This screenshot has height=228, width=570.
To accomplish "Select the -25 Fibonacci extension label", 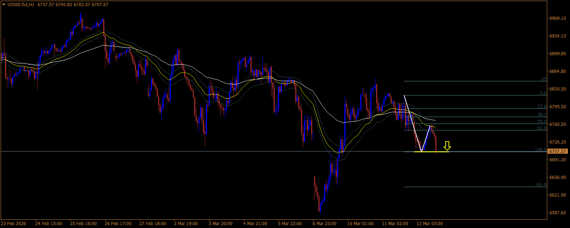I will click(x=543, y=79).
